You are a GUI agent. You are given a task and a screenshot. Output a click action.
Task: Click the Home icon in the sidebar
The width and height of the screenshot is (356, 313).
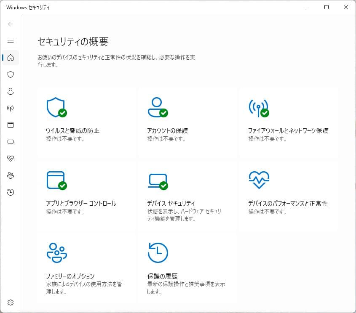click(11, 58)
